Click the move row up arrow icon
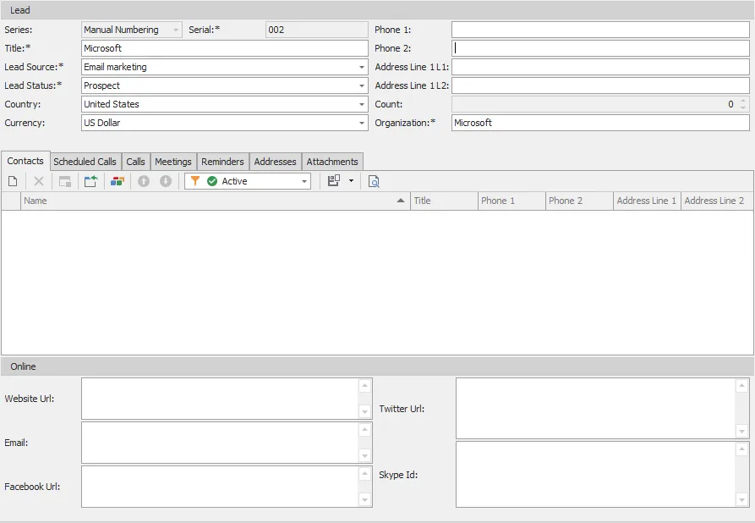The image size is (755, 523). tap(144, 180)
